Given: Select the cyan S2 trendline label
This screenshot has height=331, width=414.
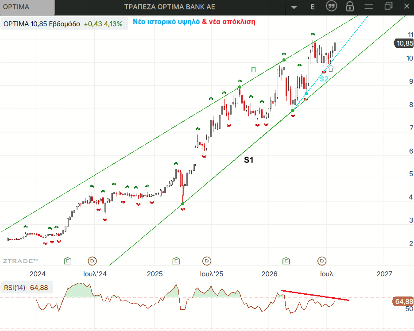Looking at the screenshot, I should [x=324, y=79].
